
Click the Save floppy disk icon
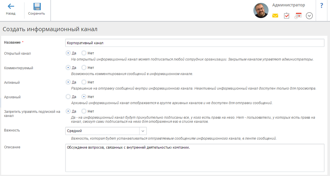37,6
